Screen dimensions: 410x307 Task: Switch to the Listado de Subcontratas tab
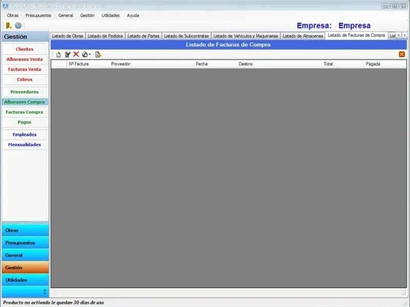[x=187, y=36]
